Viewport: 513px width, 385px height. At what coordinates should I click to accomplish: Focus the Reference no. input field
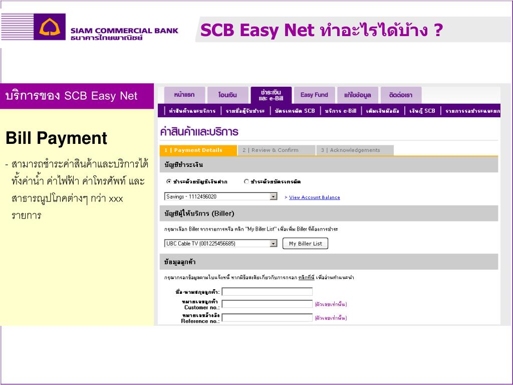coord(267,317)
